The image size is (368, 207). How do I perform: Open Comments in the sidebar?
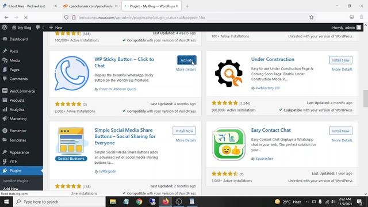coord(18,79)
